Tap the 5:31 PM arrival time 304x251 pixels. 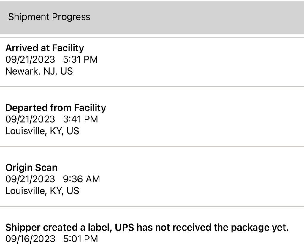click(80, 59)
